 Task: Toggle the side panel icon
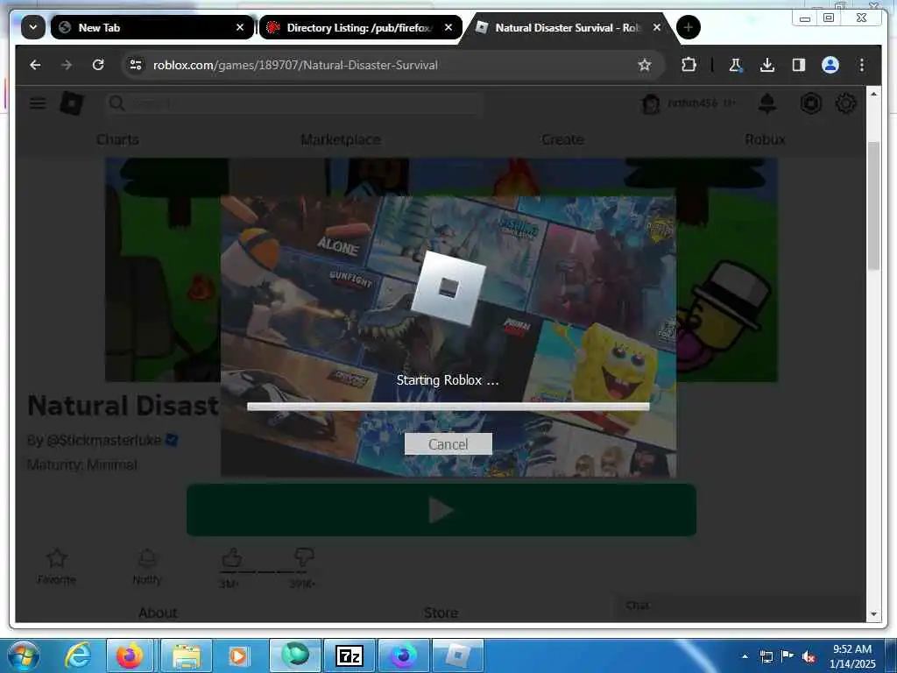[x=799, y=65]
